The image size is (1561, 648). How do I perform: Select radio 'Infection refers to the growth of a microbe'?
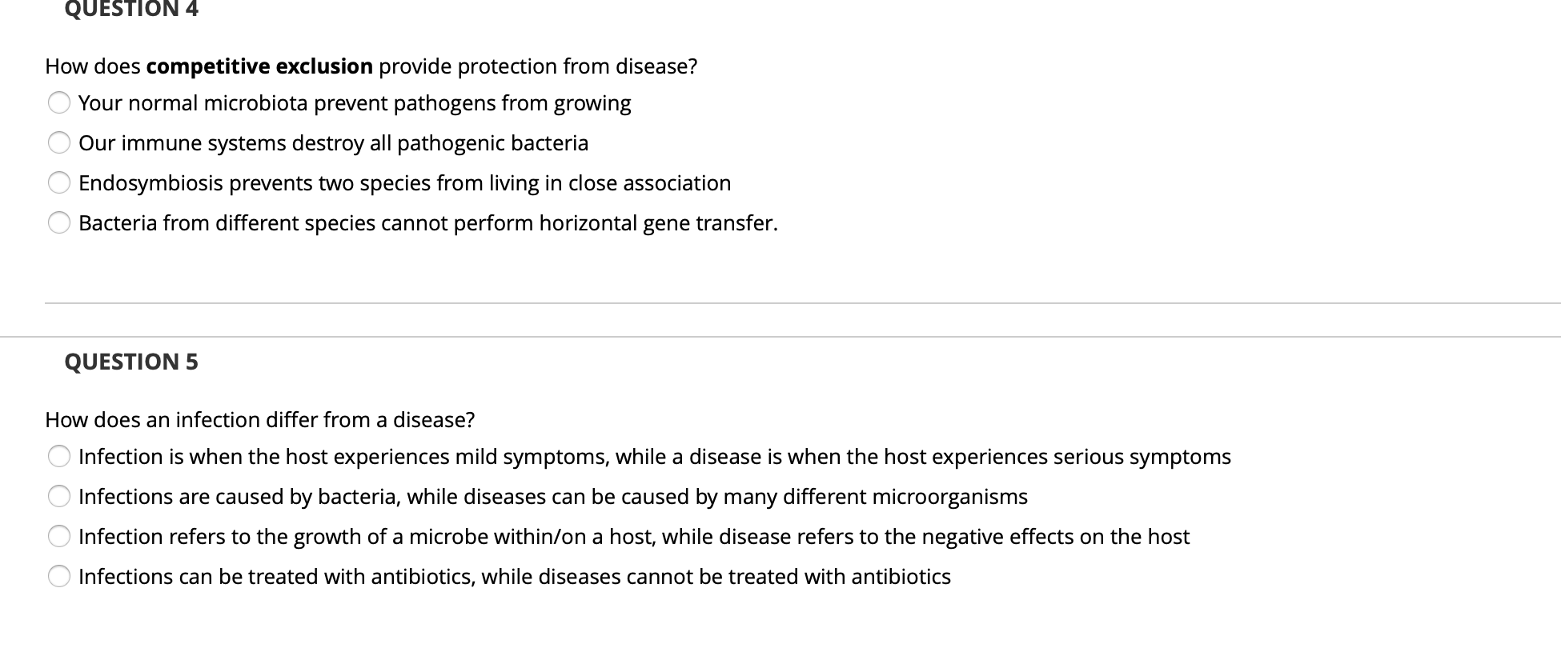[59, 537]
